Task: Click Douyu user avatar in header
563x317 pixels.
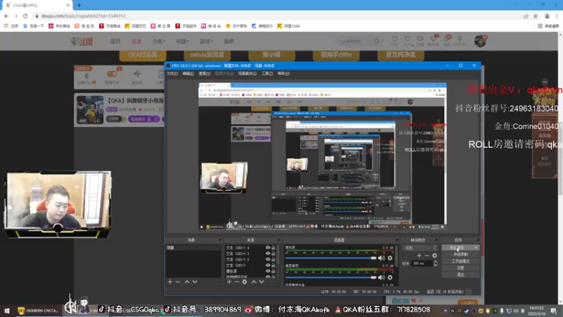Action: [480, 41]
